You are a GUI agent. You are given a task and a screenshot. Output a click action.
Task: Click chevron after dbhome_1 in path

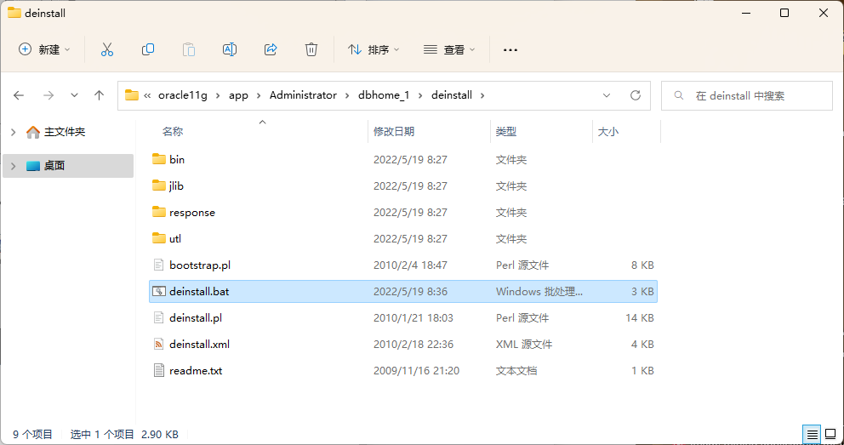(x=420, y=95)
